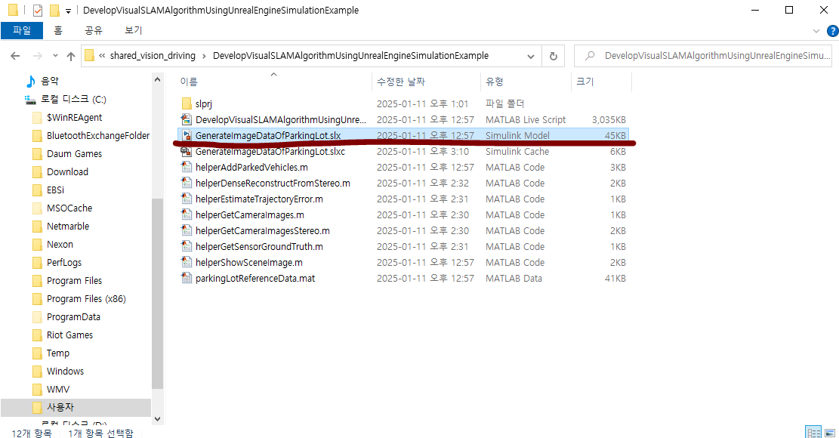
Task: Switch to large thumbnails view icon
Action: tap(830, 432)
